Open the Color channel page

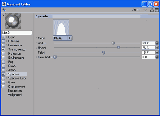click(x=11, y=37)
